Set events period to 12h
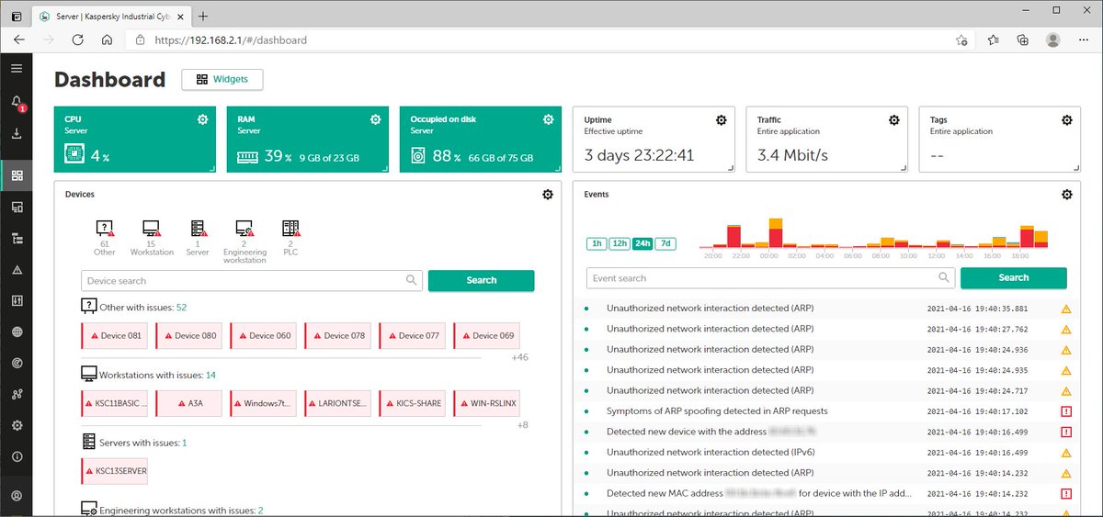 [x=620, y=243]
